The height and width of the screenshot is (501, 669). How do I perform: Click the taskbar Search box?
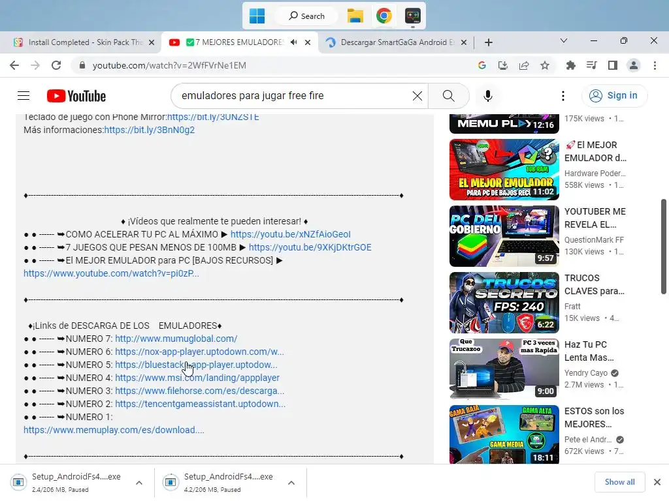(x=306, y=16)
